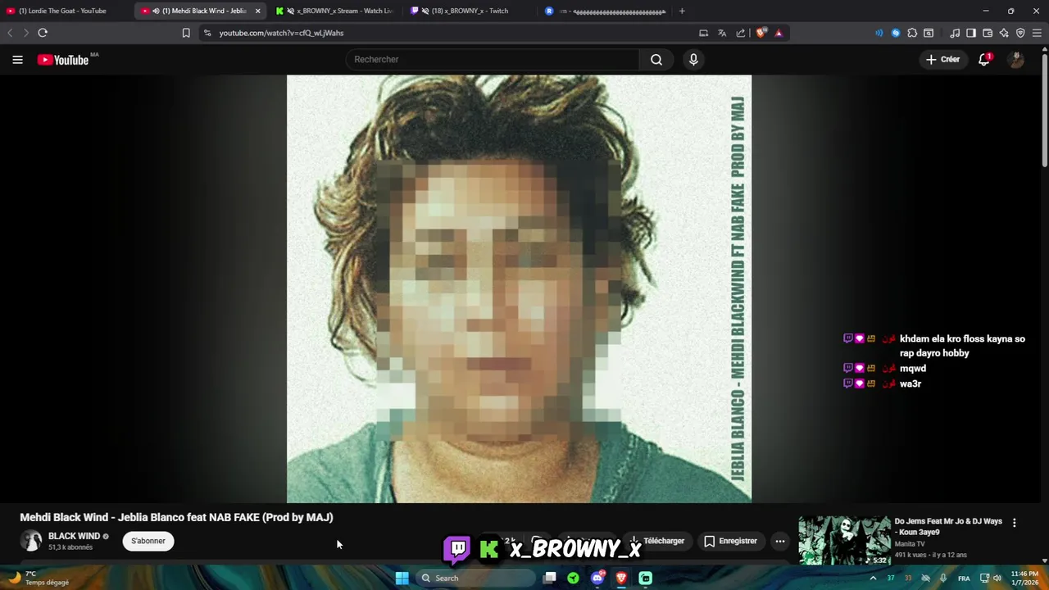
Task: Open the Brave browser taskbar icon
Action: 621,578
